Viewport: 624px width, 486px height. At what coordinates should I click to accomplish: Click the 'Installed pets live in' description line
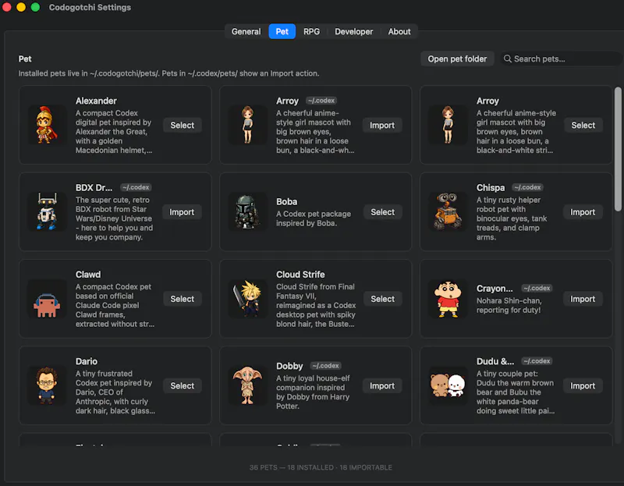168,73
